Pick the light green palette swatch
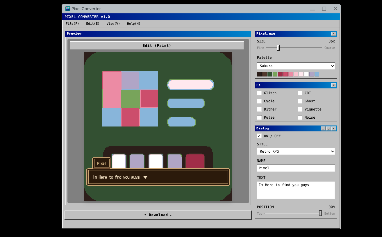 pyautogui.click(x=275, y=74)
